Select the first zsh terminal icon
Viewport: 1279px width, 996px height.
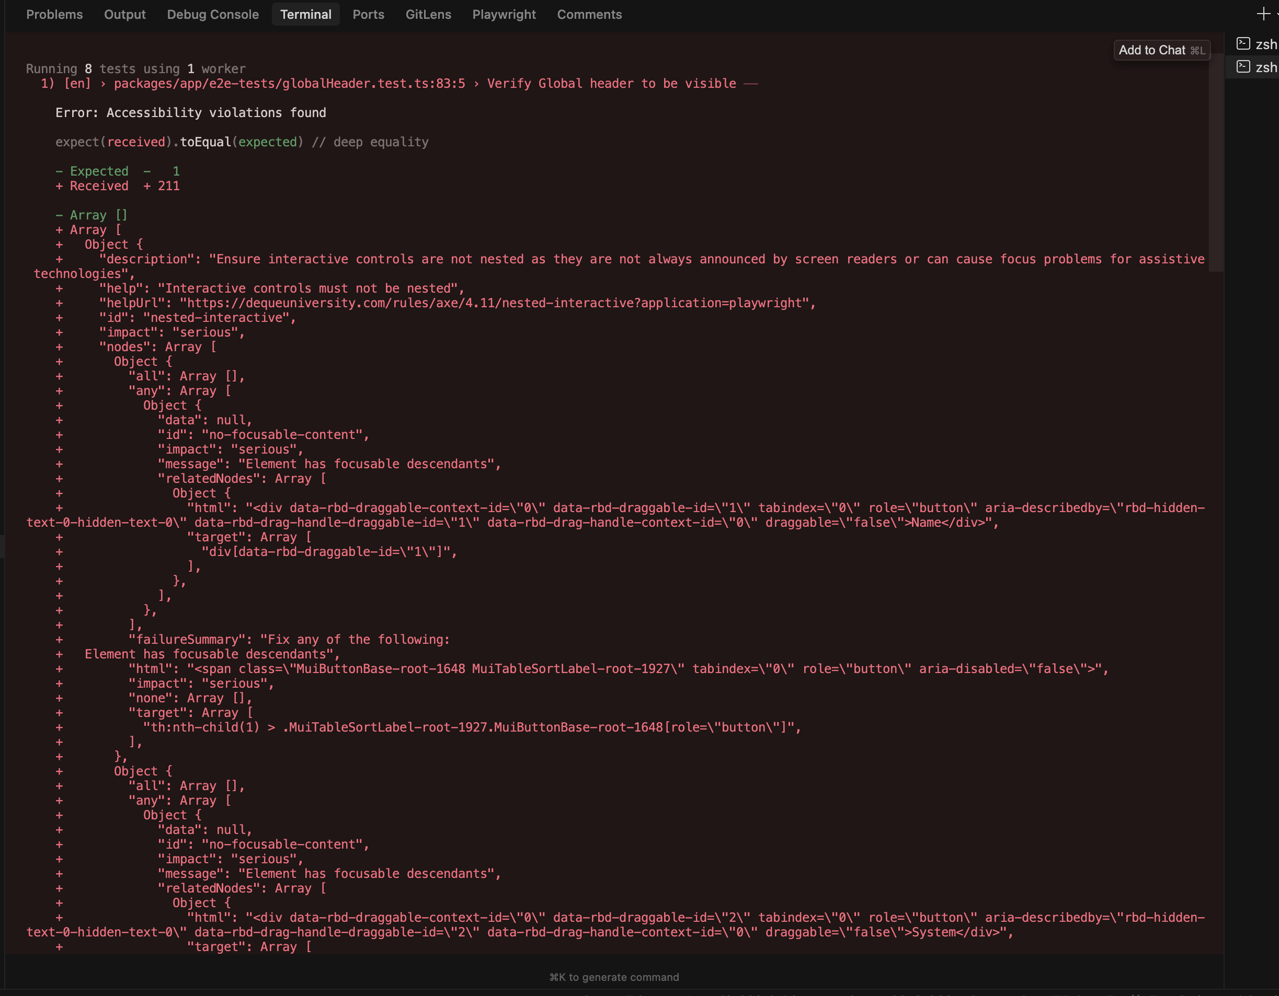(x=1243, y=44)
